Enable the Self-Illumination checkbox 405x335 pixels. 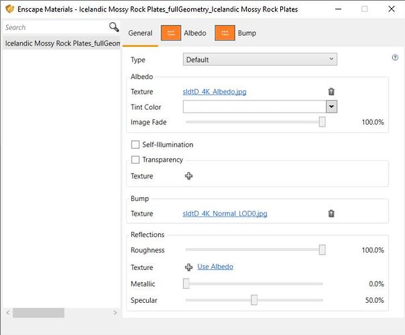[135, 145]
